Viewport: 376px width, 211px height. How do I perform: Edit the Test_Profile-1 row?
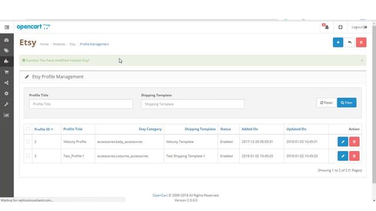point(343,156)
